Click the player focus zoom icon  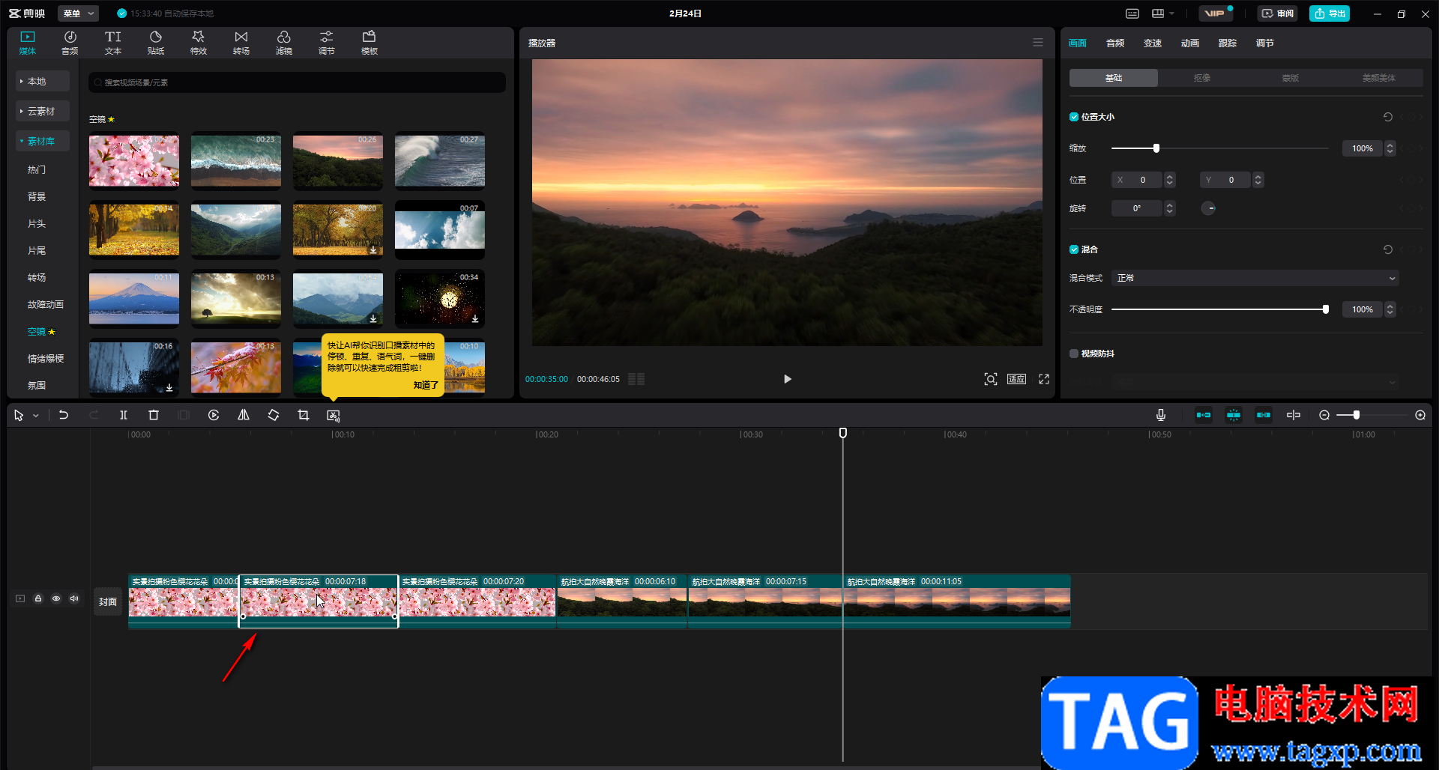(991, 379)
